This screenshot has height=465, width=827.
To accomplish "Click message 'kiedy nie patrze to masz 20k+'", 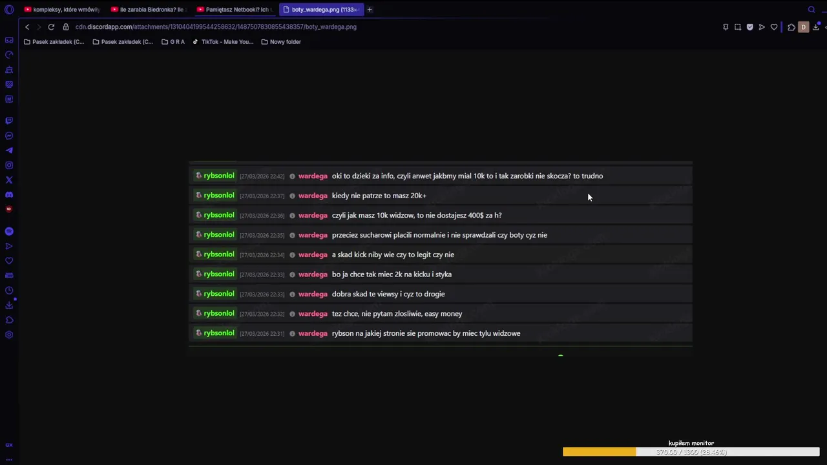I will [379, 196].
